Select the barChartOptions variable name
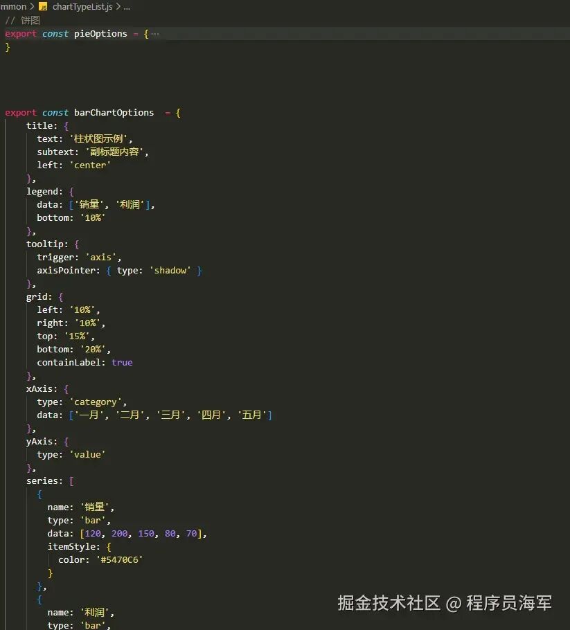 [x=114, y=112]
